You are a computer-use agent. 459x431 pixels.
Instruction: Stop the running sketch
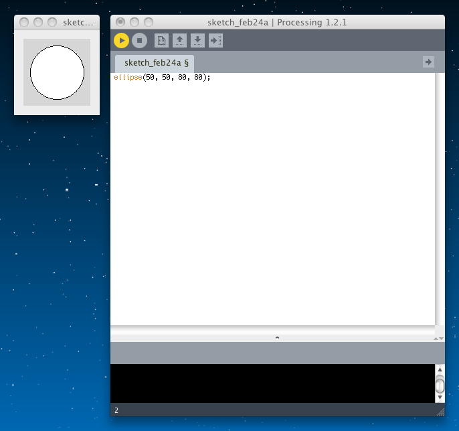139,41
